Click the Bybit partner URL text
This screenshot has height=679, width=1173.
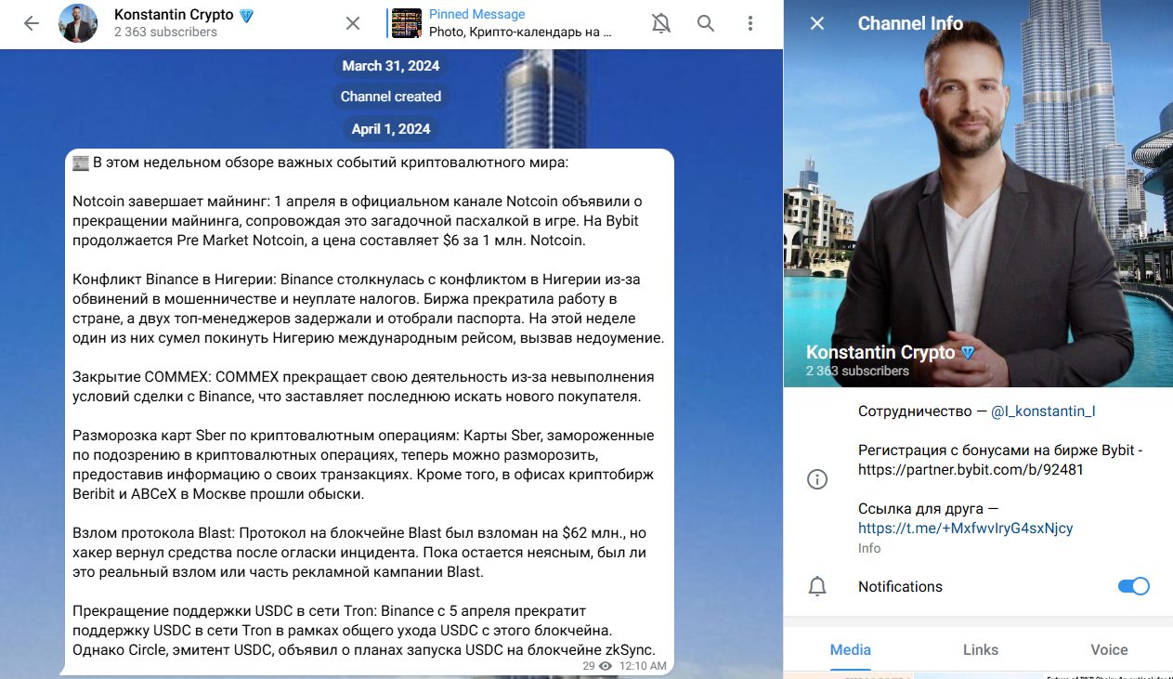pyautogui.click(x=971, y=470)
